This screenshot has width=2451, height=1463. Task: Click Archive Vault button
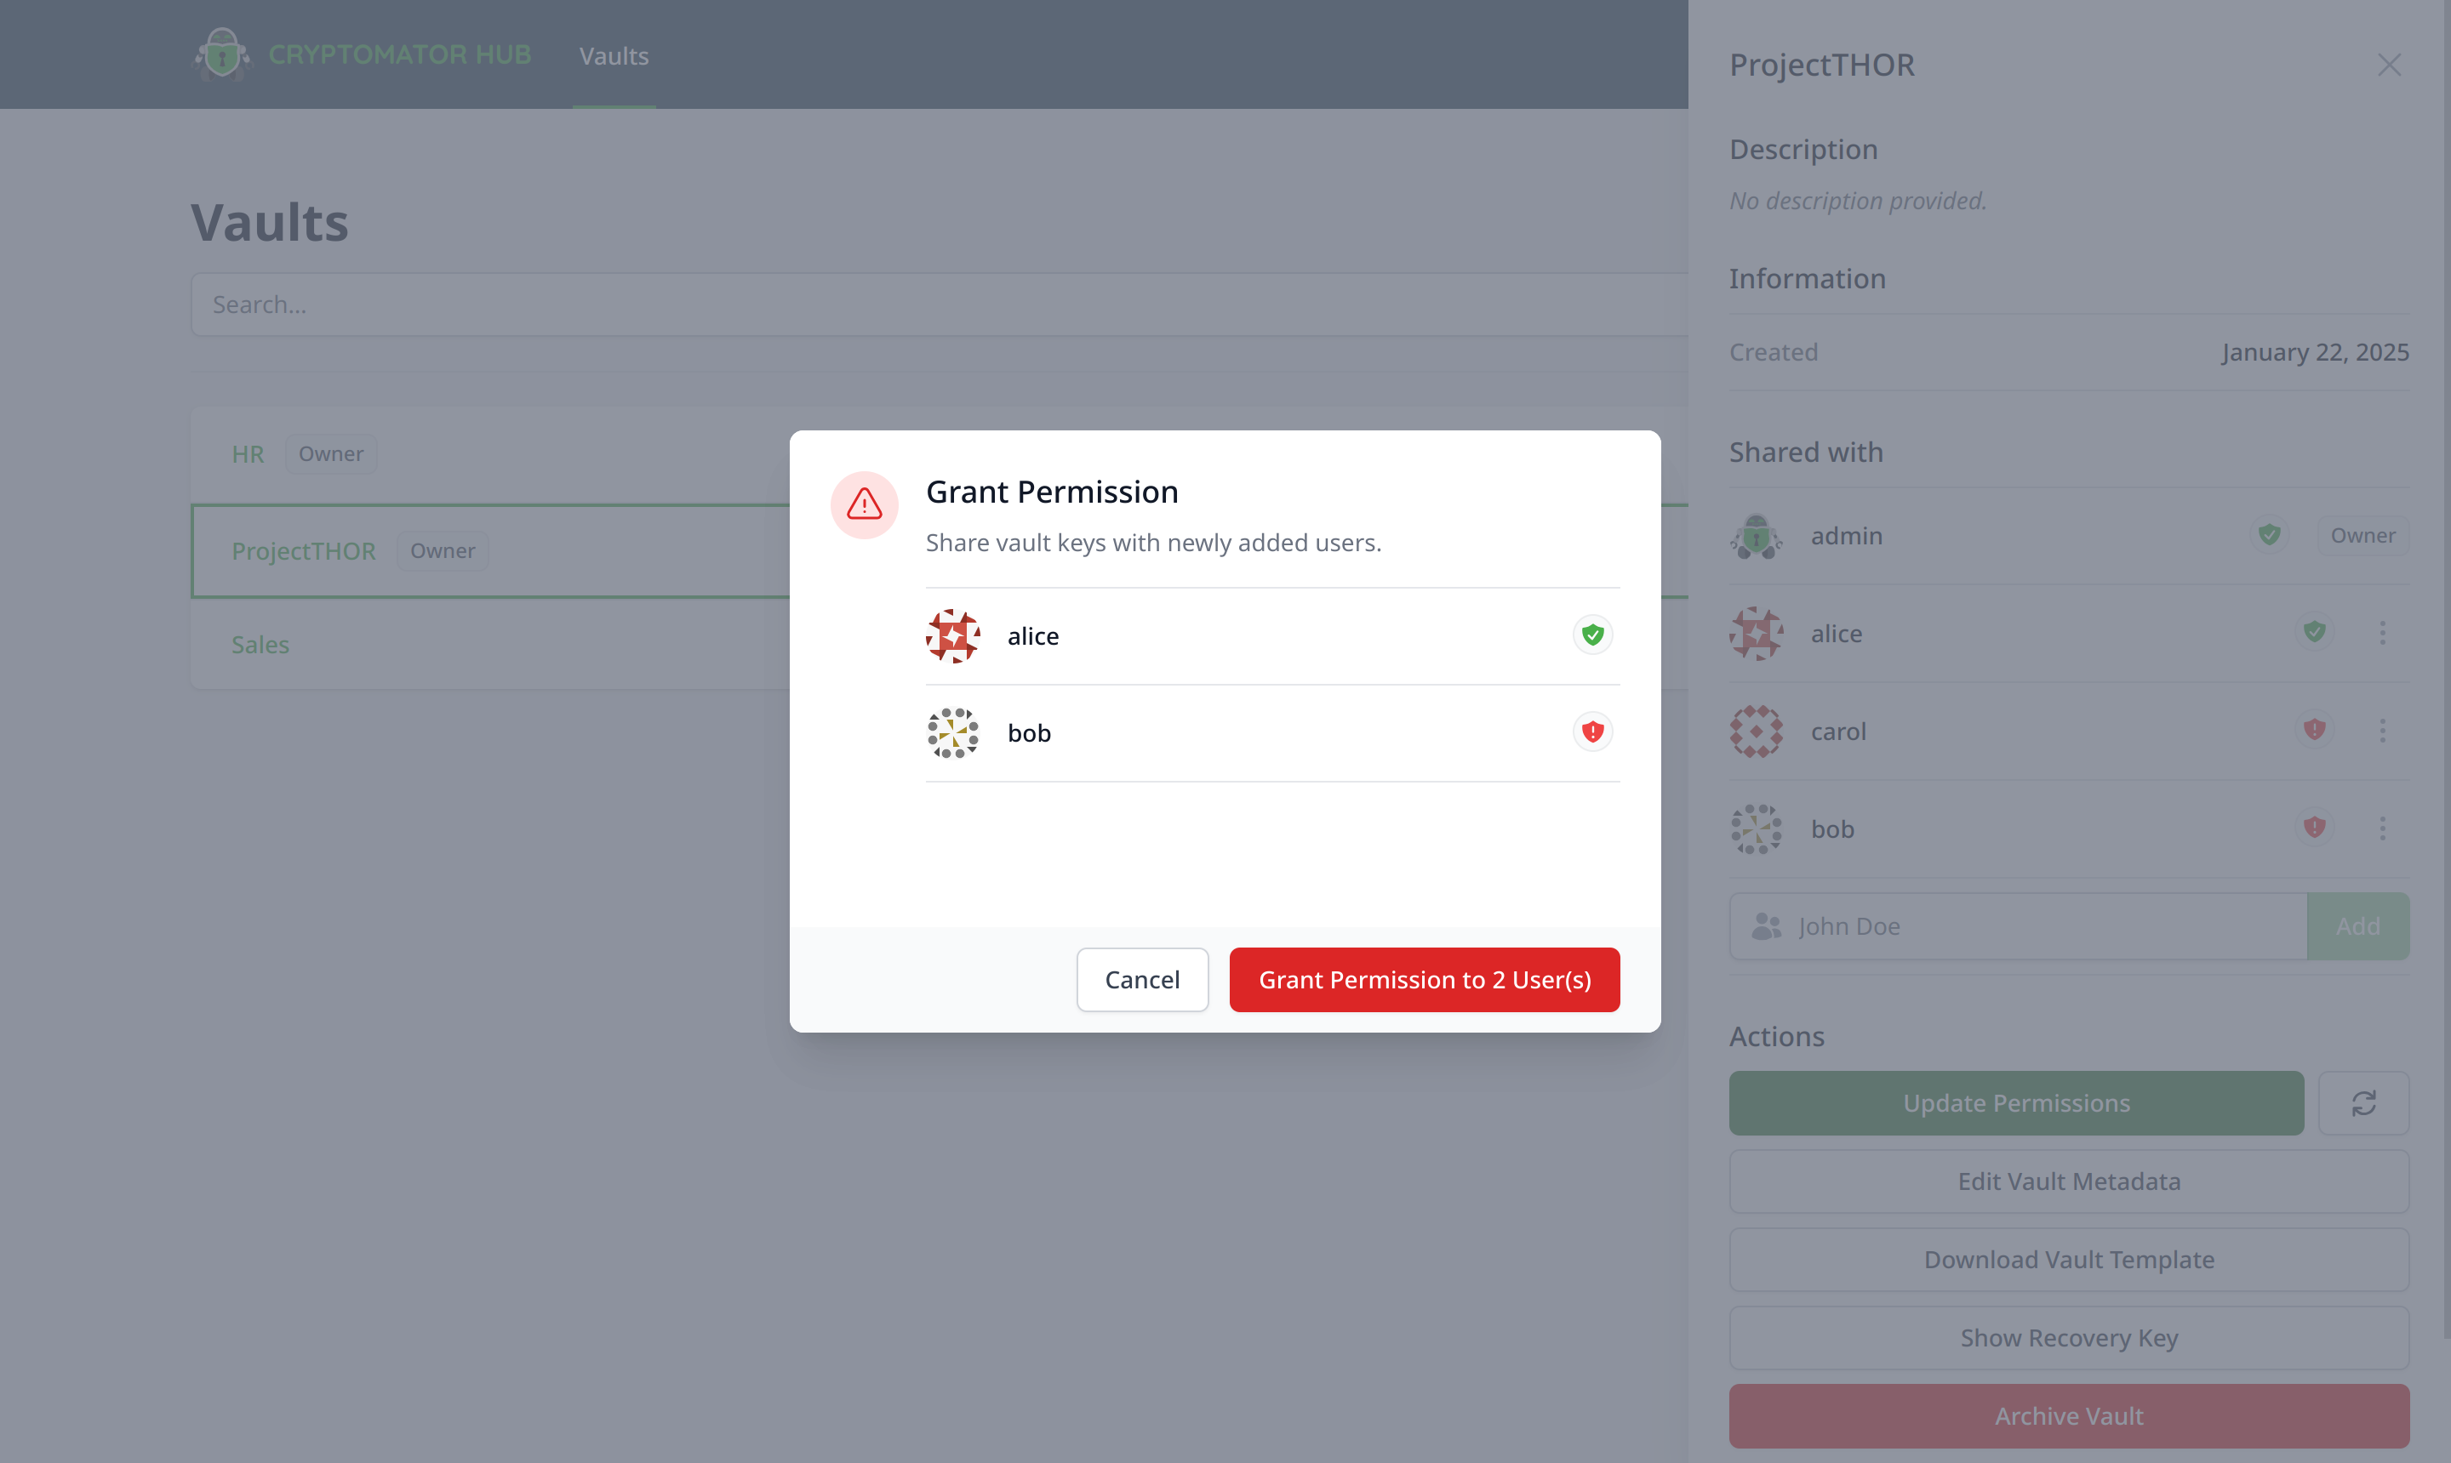point(2068,1415)
